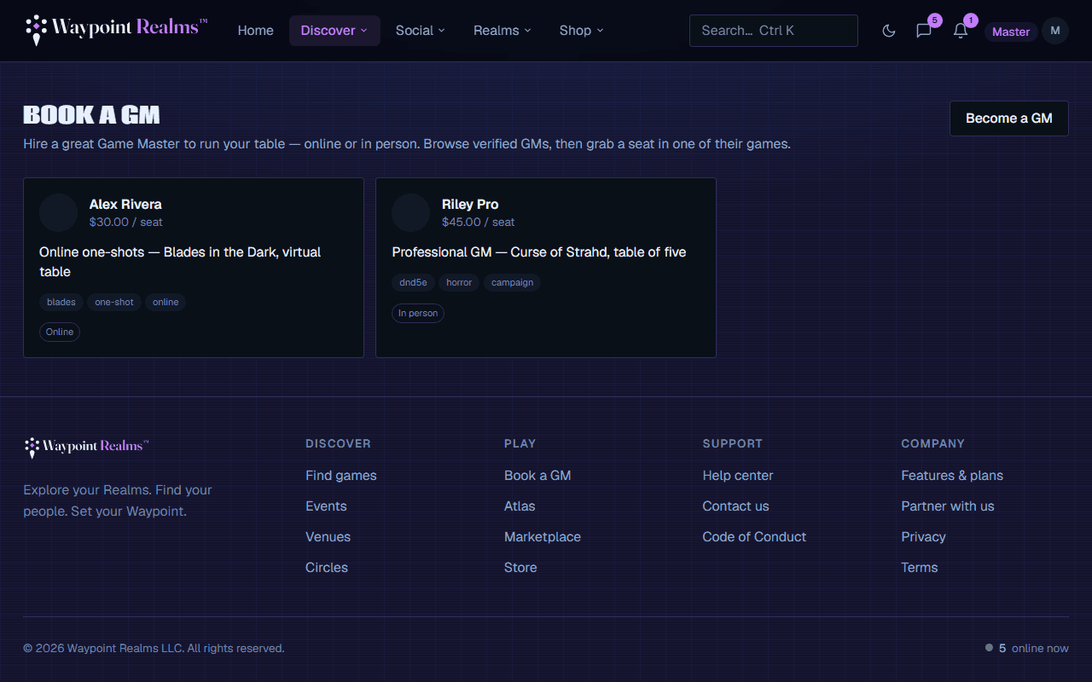1092x682 pixels.
Task: Open Help center footer link
Action: tap(738, 476)
